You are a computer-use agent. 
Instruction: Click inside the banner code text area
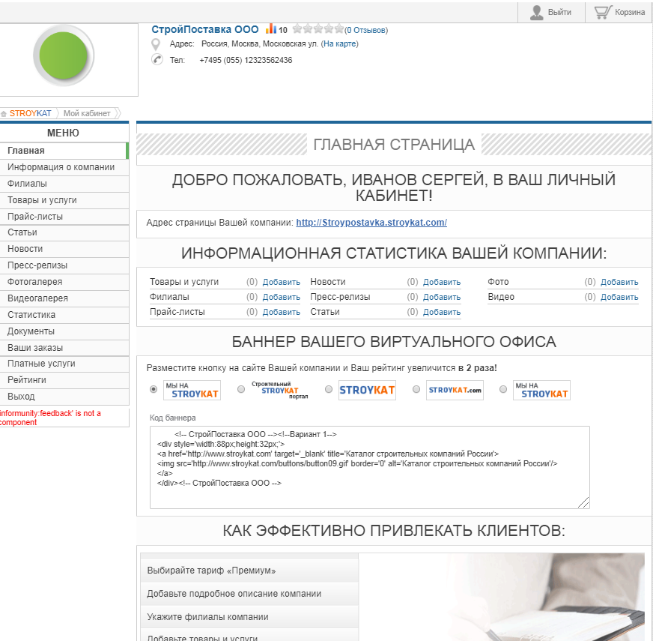[x=369, y=468]
